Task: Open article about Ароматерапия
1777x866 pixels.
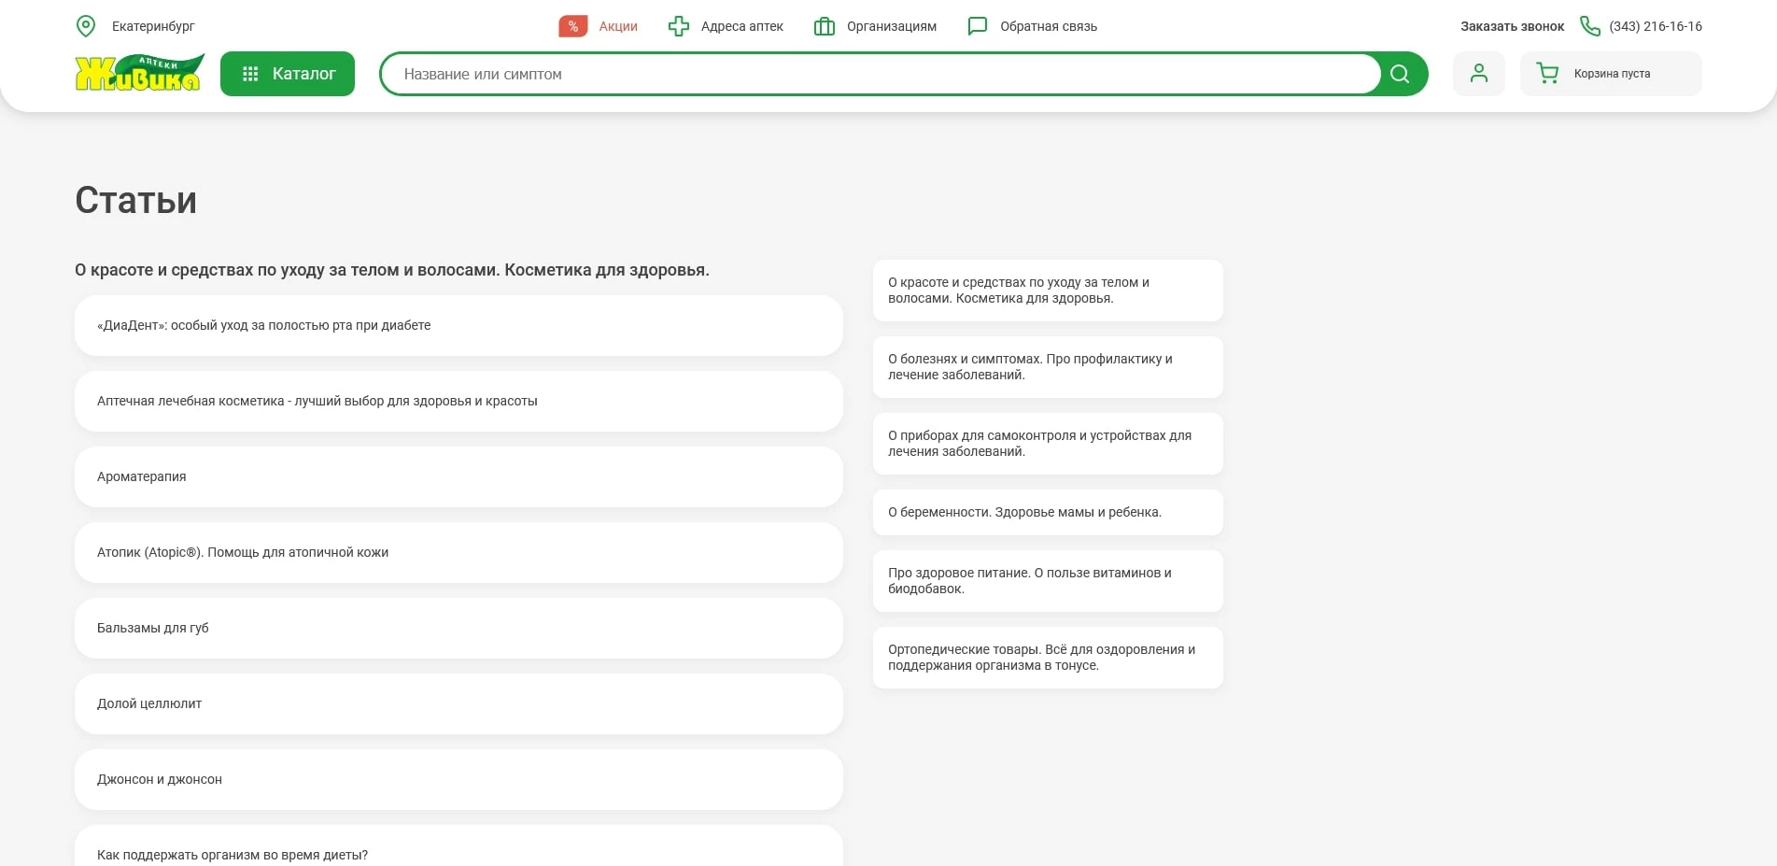Action: pyautogui.click(x=458, y=476)
